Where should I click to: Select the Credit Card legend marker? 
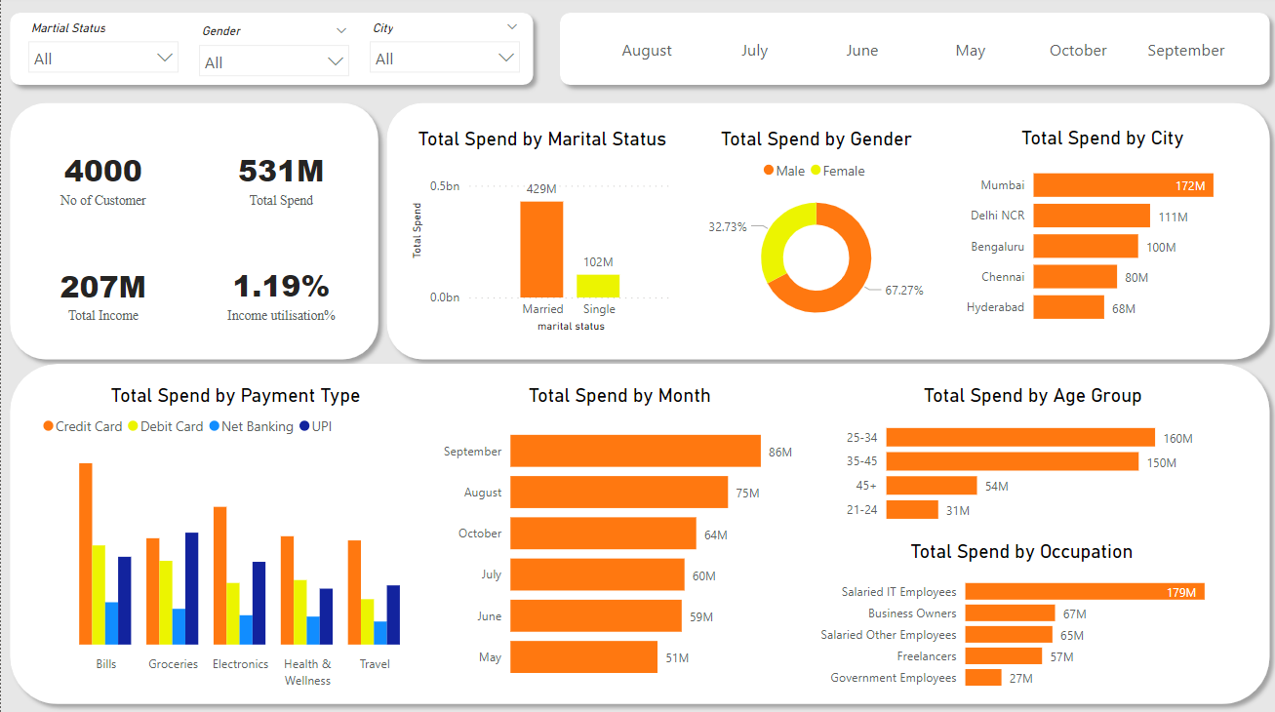tap(48, 426)
